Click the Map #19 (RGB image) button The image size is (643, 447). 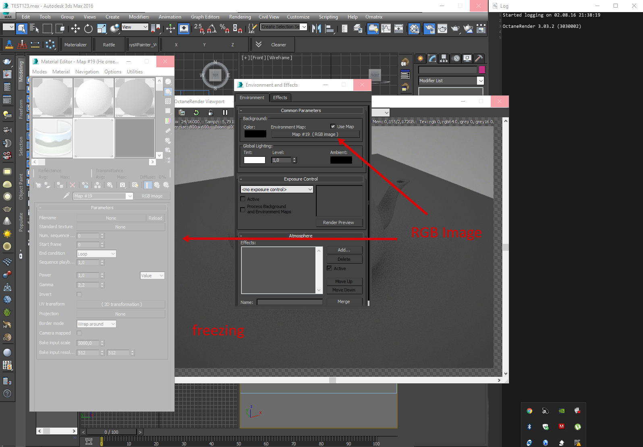[x=315, y=134]
